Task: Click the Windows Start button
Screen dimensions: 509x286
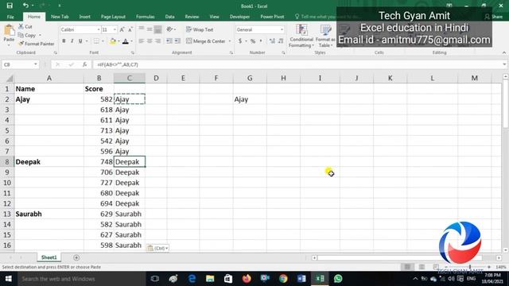Action: pyautogui.click(x=9, y=279)
